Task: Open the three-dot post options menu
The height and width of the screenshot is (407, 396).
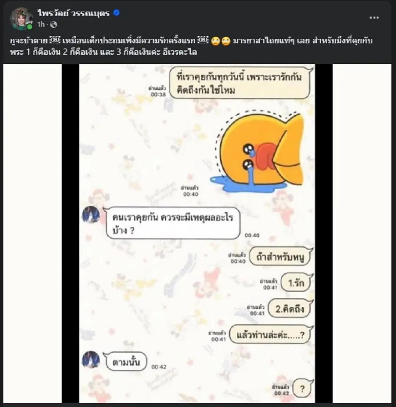Action: [x=374, y=17]
